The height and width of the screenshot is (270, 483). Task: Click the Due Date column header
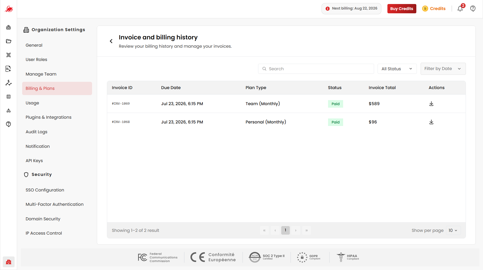click(171, 88)
